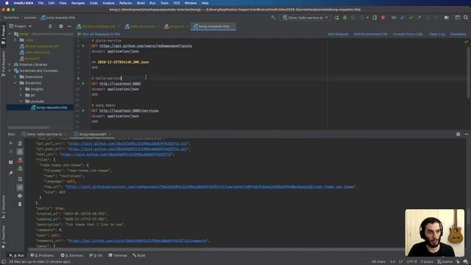Click the Add Request link

338,35
